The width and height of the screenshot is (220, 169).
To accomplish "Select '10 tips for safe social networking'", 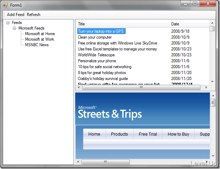I will coord(105,67).
